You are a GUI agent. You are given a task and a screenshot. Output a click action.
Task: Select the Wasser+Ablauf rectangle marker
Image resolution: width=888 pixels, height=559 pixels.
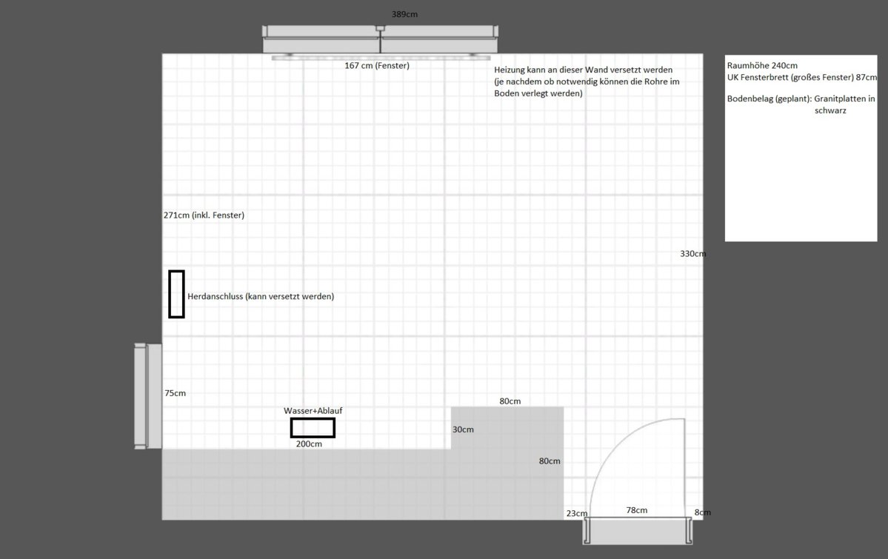click(313, 428)
